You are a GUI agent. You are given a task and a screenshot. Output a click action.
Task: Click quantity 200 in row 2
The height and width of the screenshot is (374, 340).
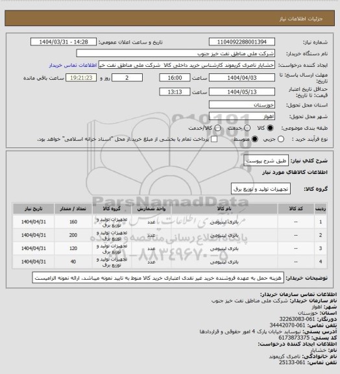click(73, 235)
